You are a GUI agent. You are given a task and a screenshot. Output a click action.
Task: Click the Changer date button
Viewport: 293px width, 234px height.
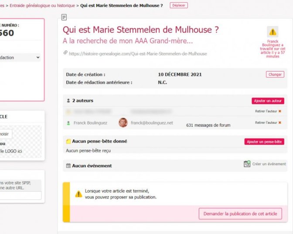[275, 75]
